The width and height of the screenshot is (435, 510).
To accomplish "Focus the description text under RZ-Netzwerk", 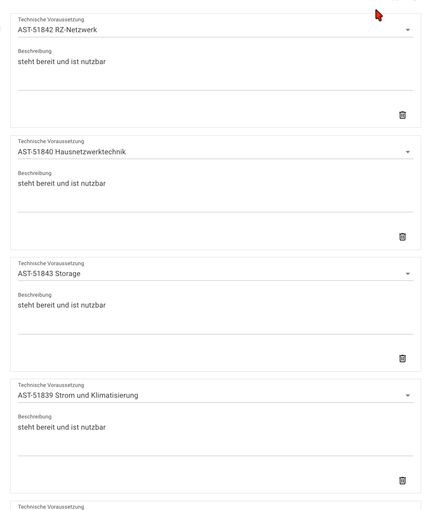I will click(62, 62).
